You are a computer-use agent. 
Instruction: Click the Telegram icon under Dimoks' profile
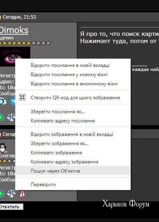tap(13, 101)
